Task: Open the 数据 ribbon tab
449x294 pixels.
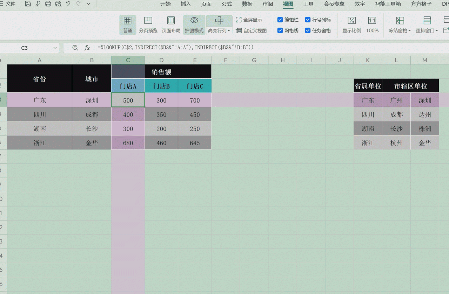Action: 247,4
